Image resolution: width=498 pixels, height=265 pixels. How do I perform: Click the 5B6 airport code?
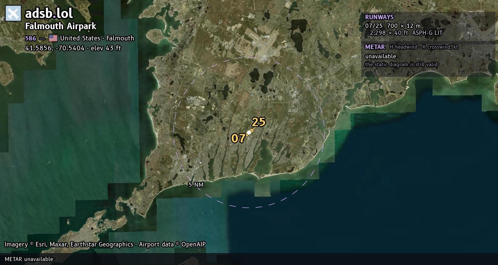pos(31,38)
